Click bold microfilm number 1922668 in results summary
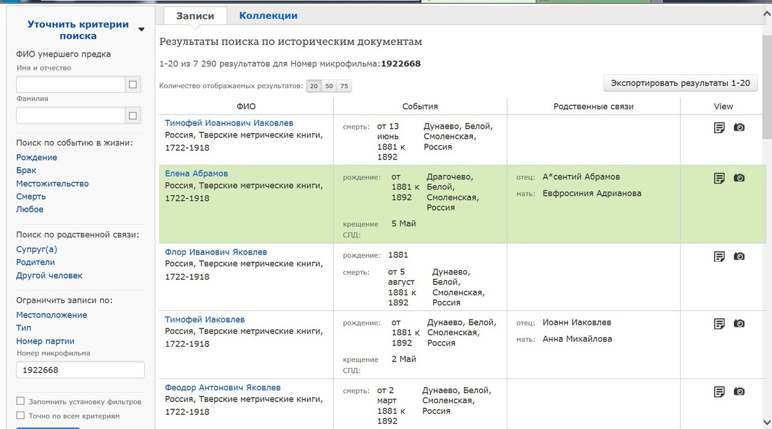Image resolution: width=772 pixels, height=429 pixels. coord(401,64)
